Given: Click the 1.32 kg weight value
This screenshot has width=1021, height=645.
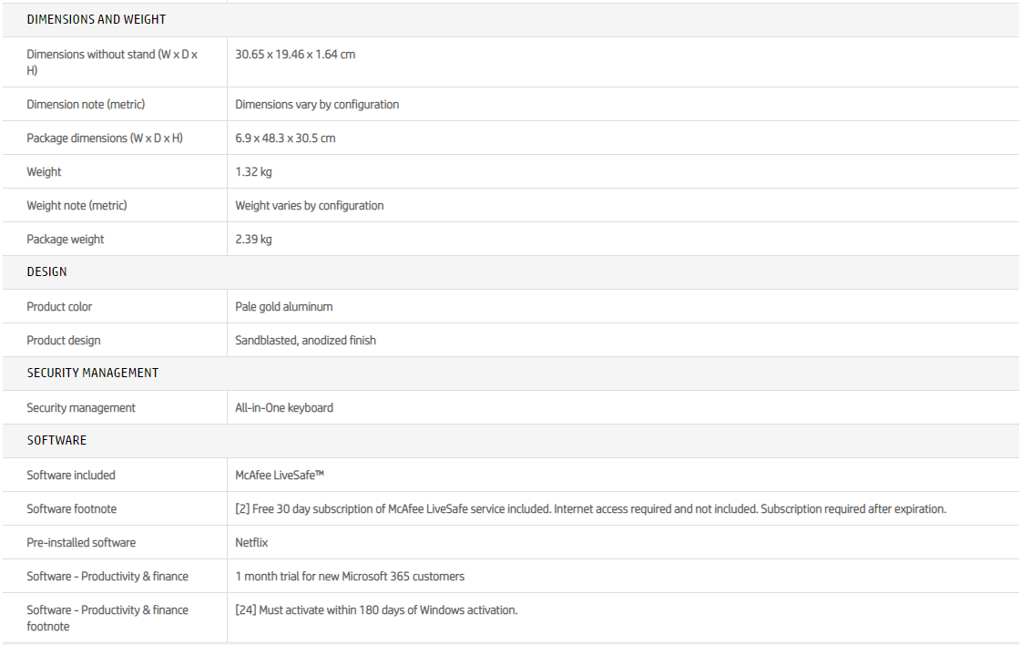Looking at the screenshot, I should tap(253, 172).
